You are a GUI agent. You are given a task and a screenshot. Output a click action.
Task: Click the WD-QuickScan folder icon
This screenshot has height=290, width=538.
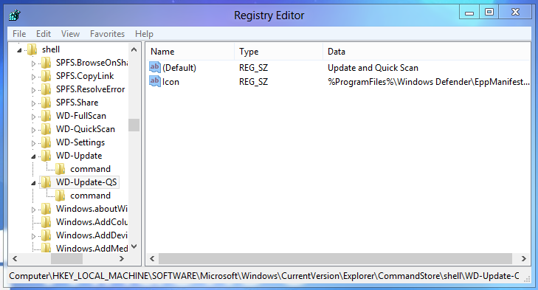[46, 129]
